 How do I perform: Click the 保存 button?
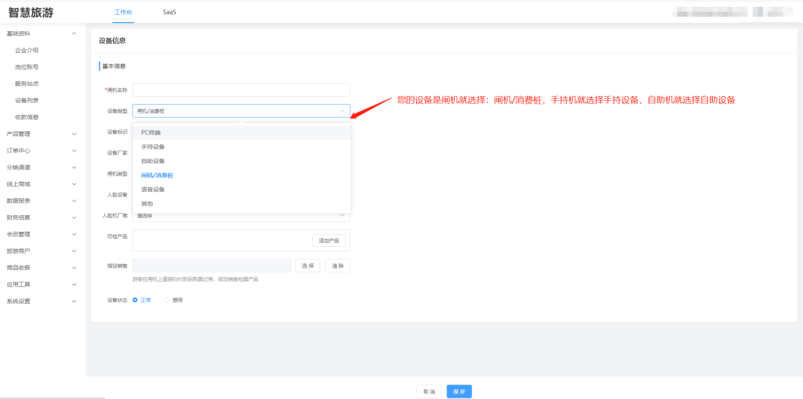pyautogui.click(x=459, y=391)
